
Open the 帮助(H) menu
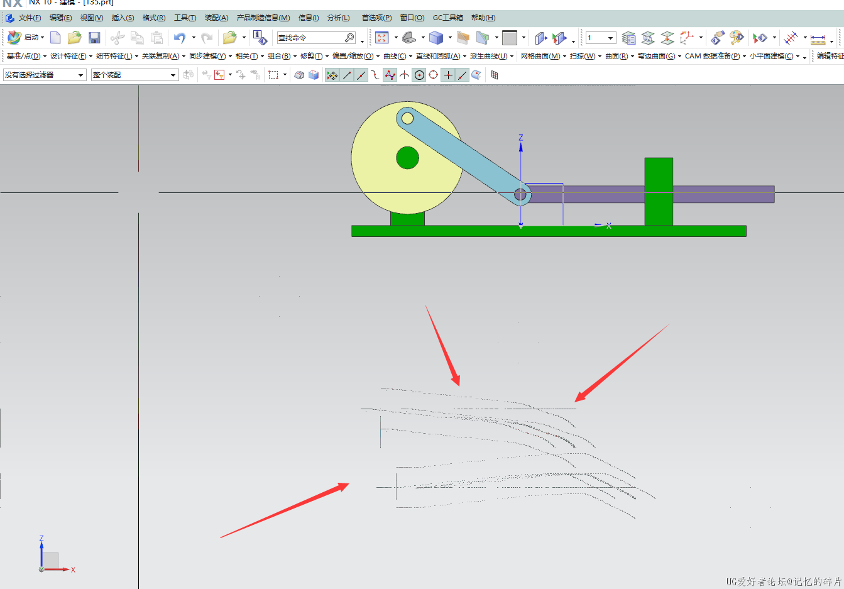click(483, 18)
